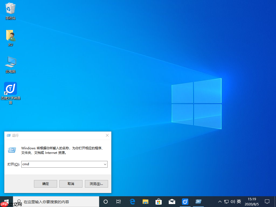
Task: Close the Run dialog window
Action: click(107, 135)
